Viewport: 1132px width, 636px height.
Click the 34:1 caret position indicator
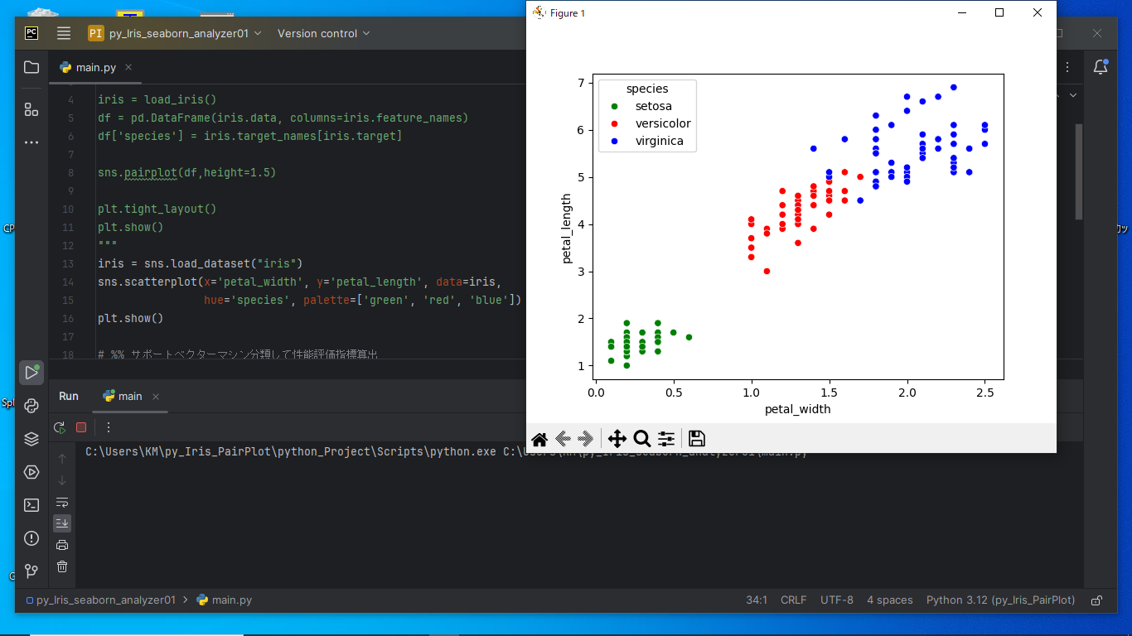click(x=757, y=600)
